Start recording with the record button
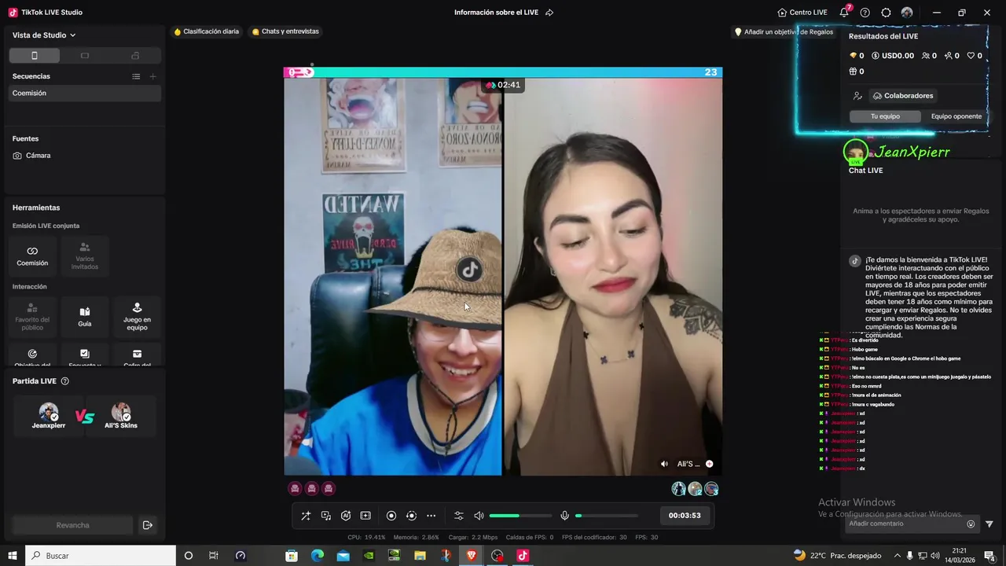This screenshot has width=1006, height=566. [x=391, y=516]
